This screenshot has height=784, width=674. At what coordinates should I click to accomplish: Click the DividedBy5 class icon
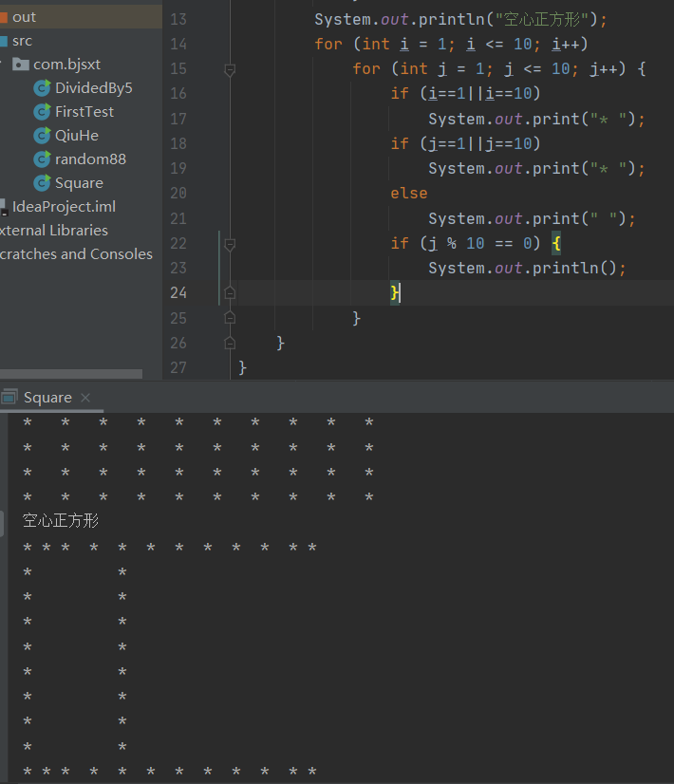43,88
